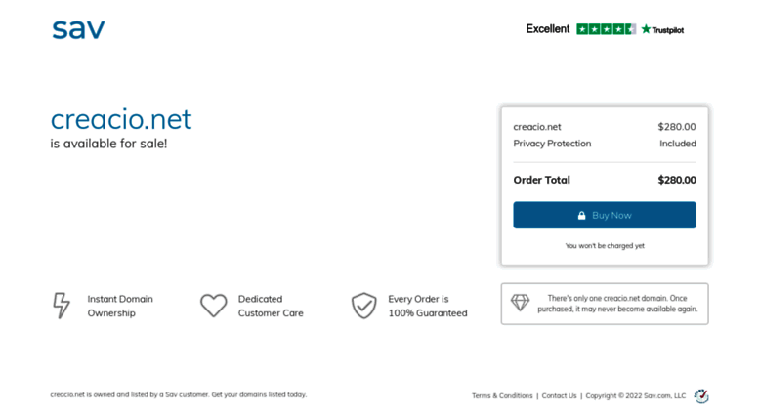Click the footer listing notice text
This screenshot has height=413, width=759.
click(178, 394)
